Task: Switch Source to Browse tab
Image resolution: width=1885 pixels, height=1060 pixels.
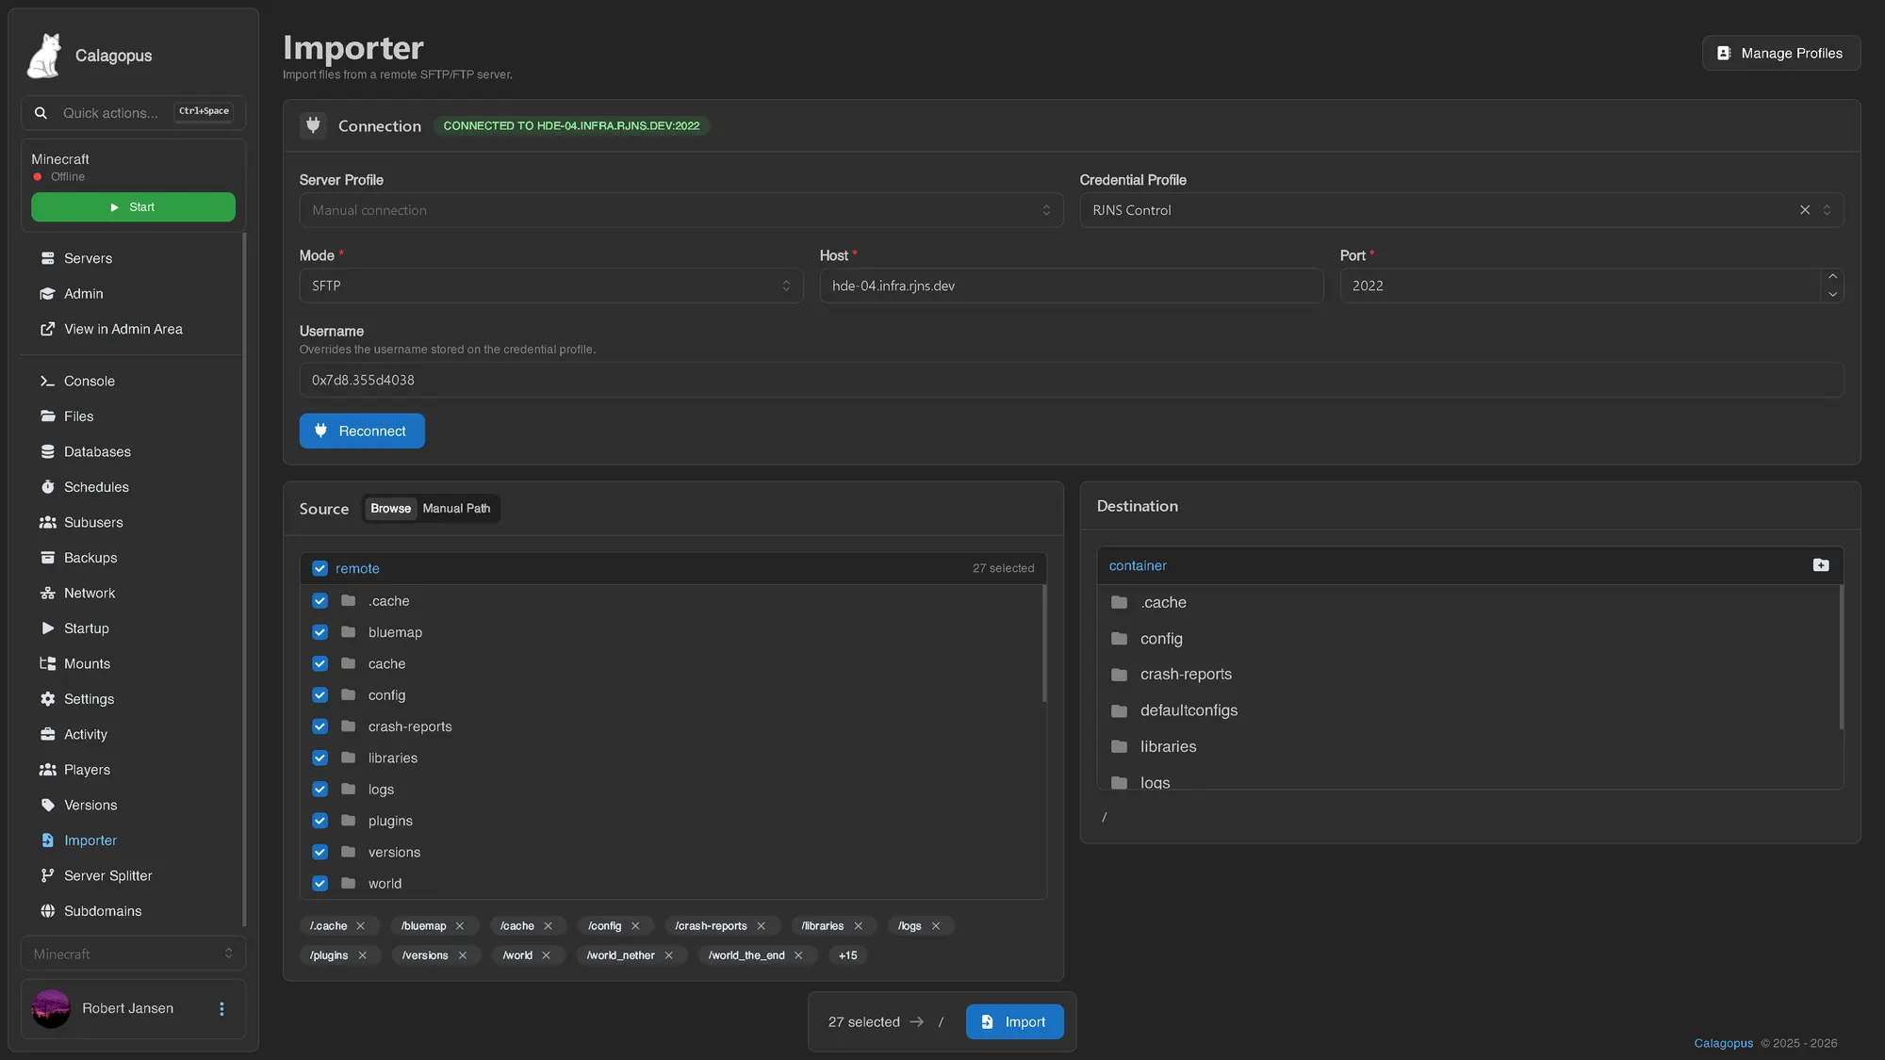Action: [390, 509]
